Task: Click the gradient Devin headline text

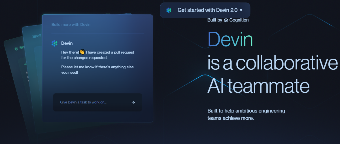Action: (230, 39)
